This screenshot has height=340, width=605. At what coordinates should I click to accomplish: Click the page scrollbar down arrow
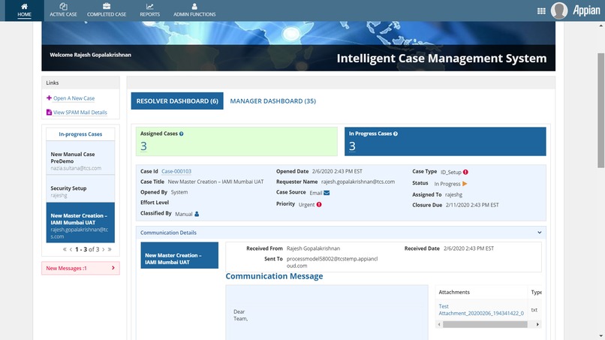pos(600,336)
